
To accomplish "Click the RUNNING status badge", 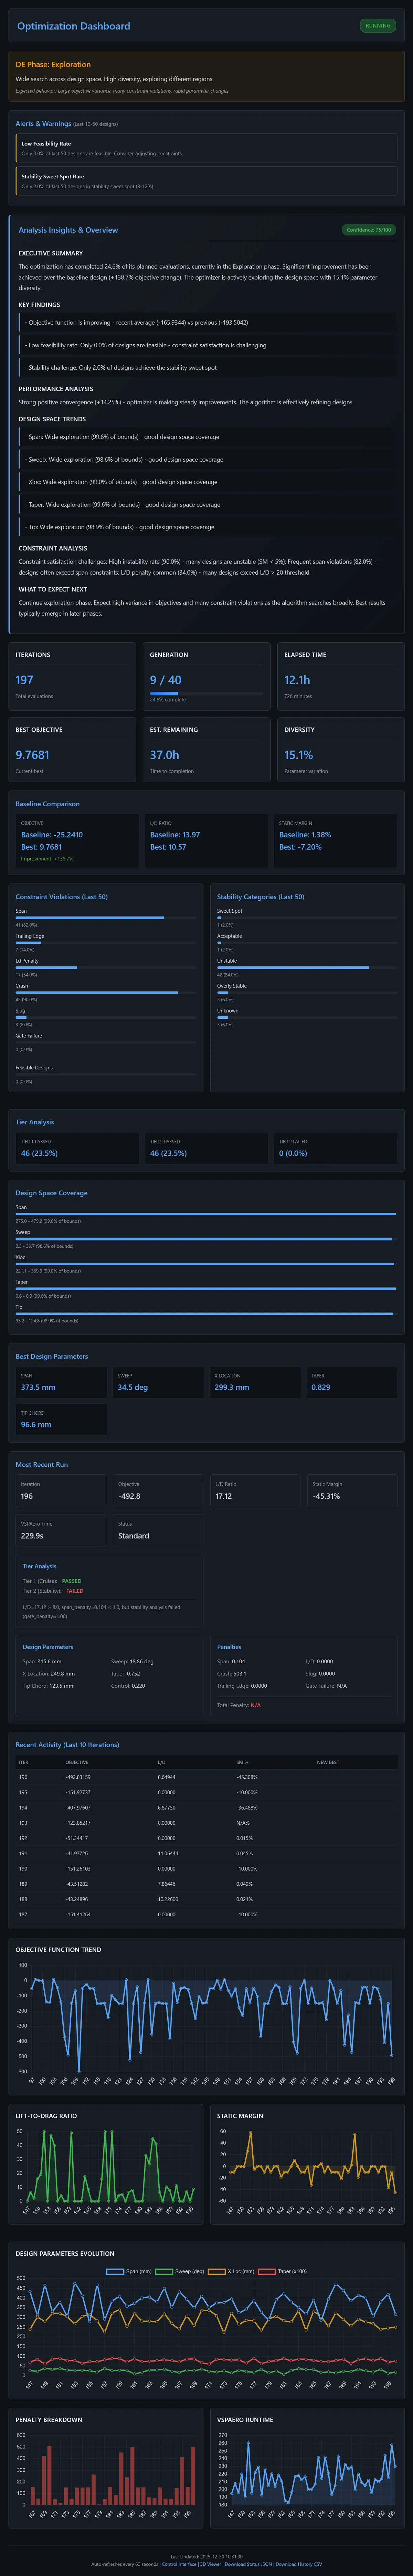I will tap(378, 26).
